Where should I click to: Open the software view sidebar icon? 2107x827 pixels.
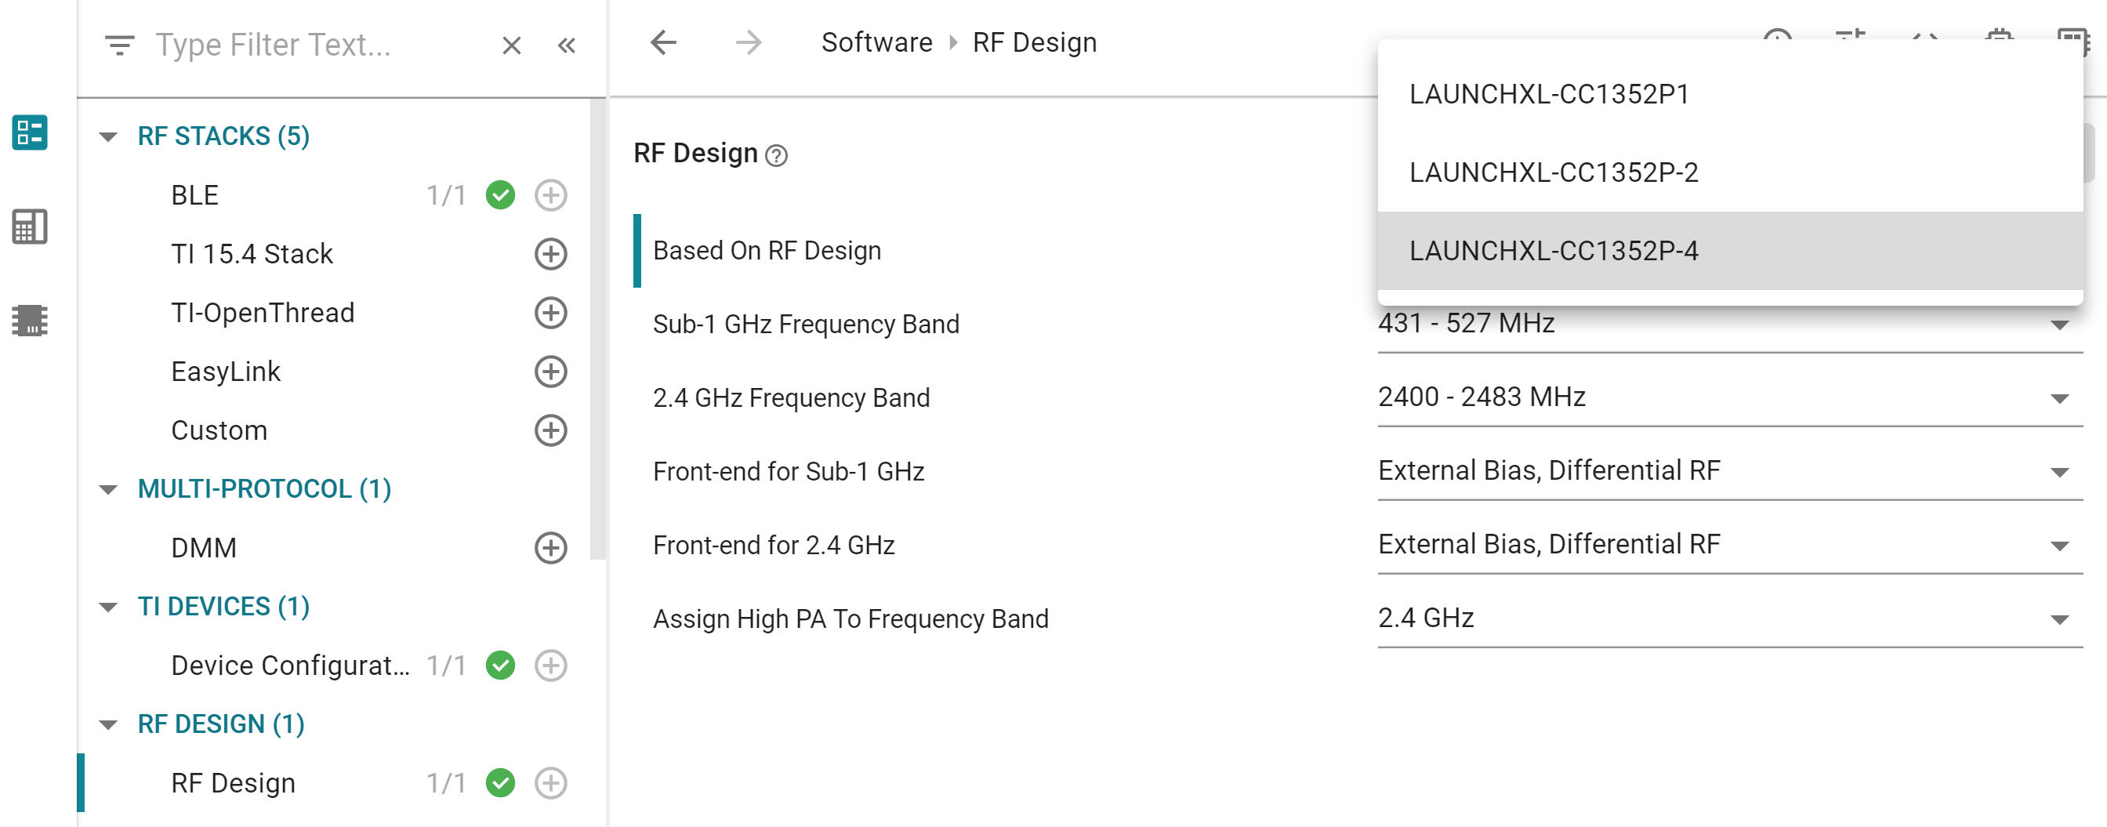[x=30, y=132]
